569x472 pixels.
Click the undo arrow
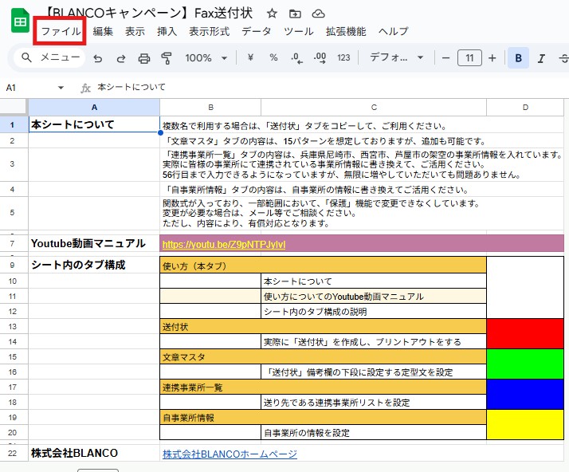click(97, 58)
